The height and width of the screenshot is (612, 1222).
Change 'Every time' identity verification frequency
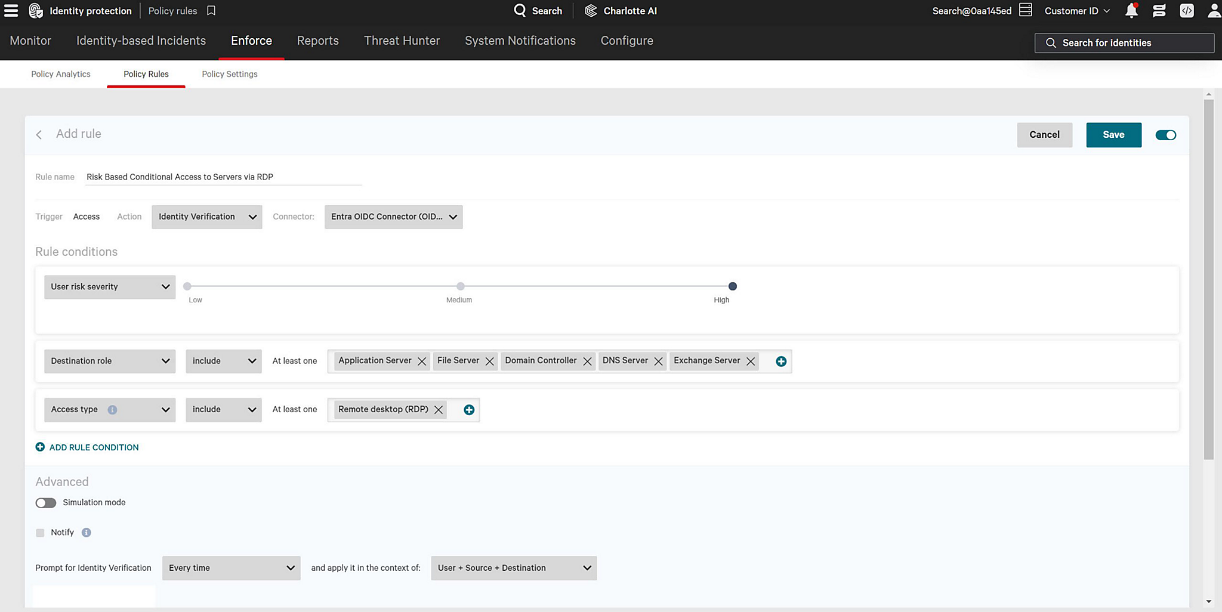231,568
